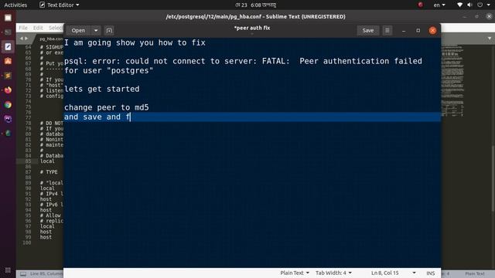The image size is (495, 278).
Task: Open the File menu in Sublime Text
Action: tap(23, 28)
